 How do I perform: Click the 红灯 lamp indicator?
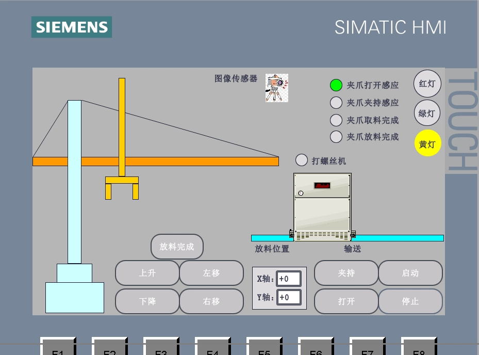(x=427, y=84)
